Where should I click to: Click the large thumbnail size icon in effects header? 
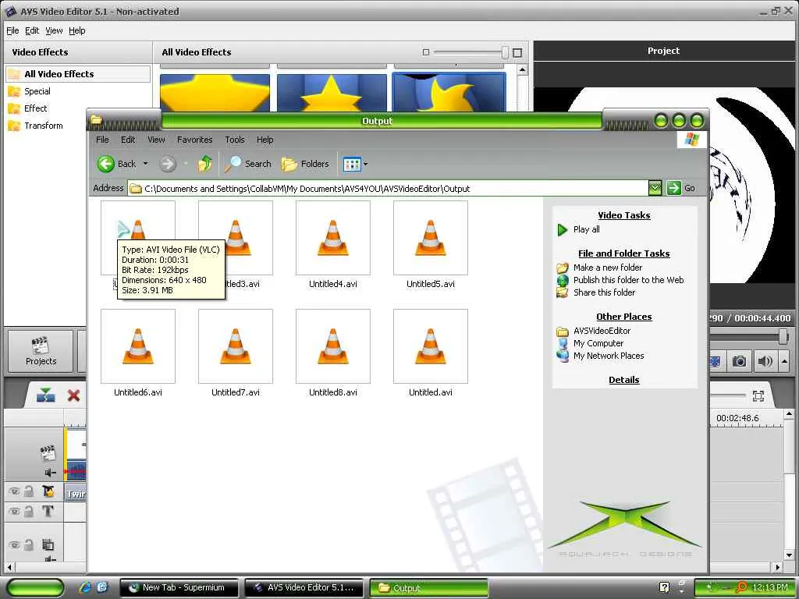tap(517, 52)
